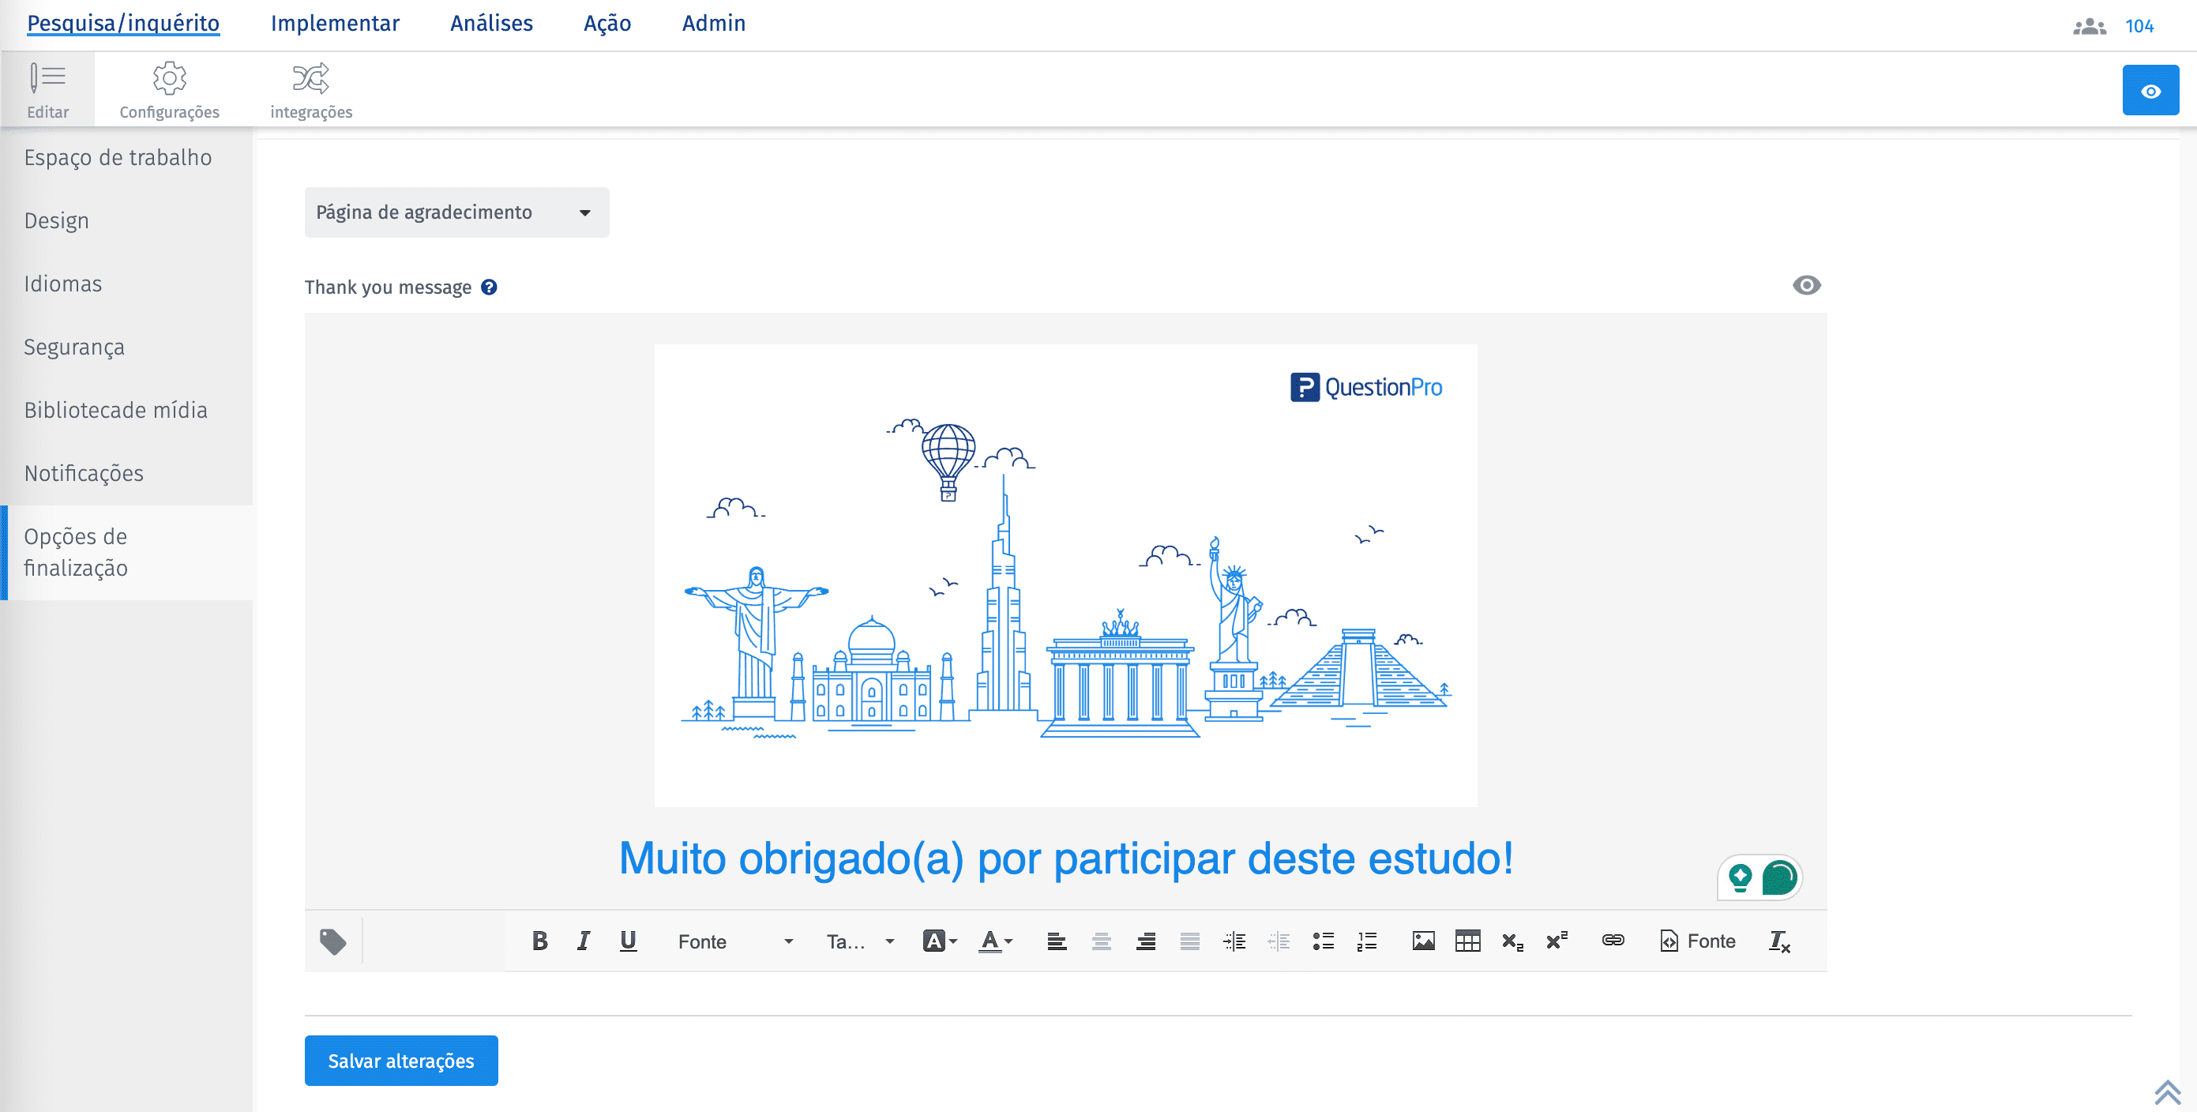
Task: Open the Página de agradecimento dropdown
Action: 456,212
